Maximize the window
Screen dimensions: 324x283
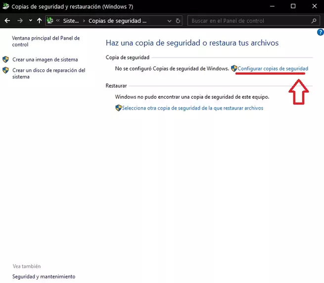coord(293,6)
